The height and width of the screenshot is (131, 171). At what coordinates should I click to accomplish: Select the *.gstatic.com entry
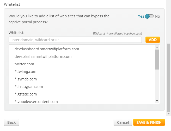[26, 94]
